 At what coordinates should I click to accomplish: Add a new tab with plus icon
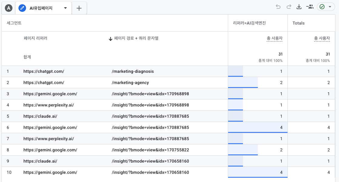point(79,8)
